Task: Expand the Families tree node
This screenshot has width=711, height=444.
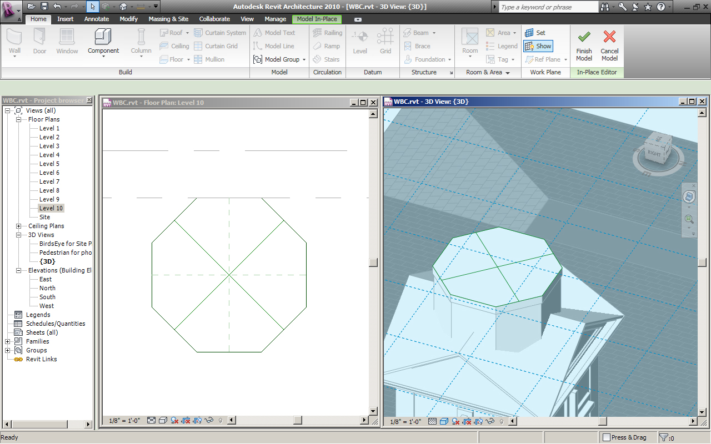Action: pos(8,341)
